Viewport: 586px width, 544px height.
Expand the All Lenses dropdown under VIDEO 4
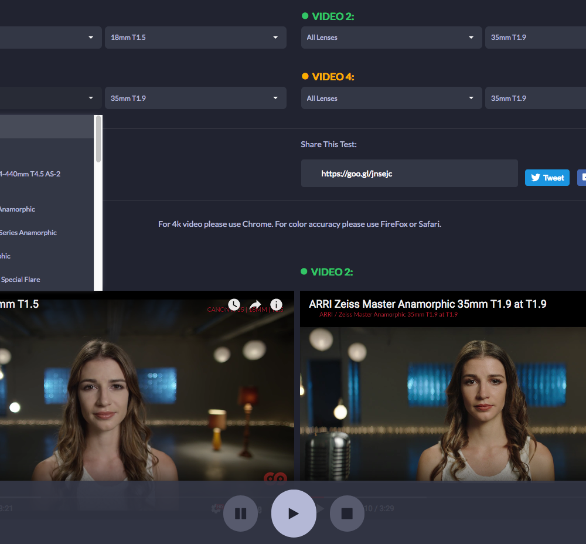pos(391,98)
